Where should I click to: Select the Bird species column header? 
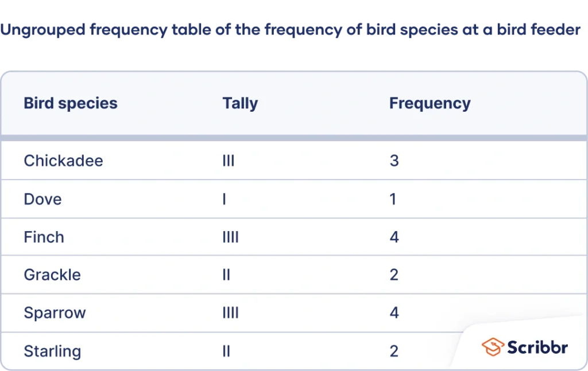coord(71,103)
